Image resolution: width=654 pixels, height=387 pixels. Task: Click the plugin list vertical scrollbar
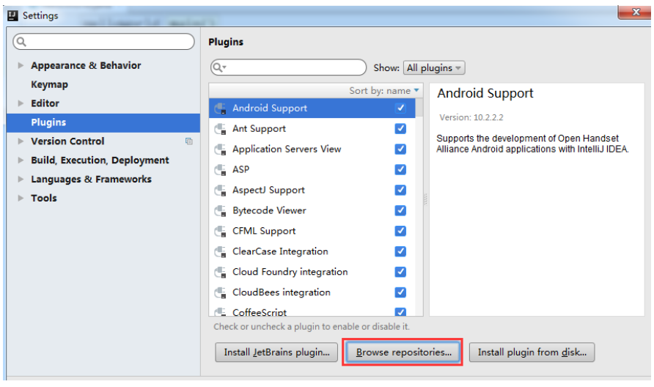pyautogui.click(x=419, y=207)
